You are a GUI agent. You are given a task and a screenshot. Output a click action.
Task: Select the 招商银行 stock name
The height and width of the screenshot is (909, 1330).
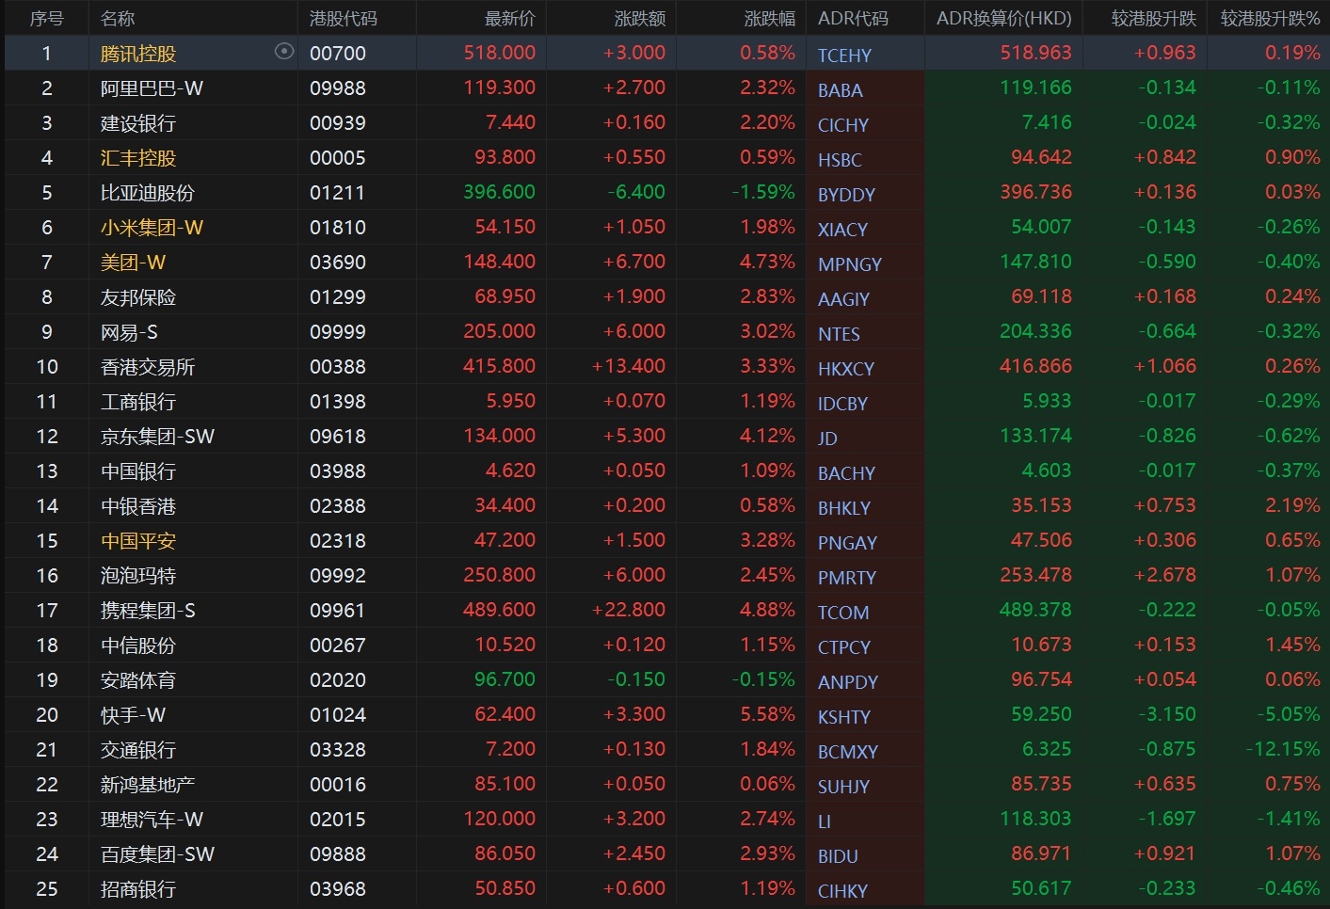coord(137,889)
